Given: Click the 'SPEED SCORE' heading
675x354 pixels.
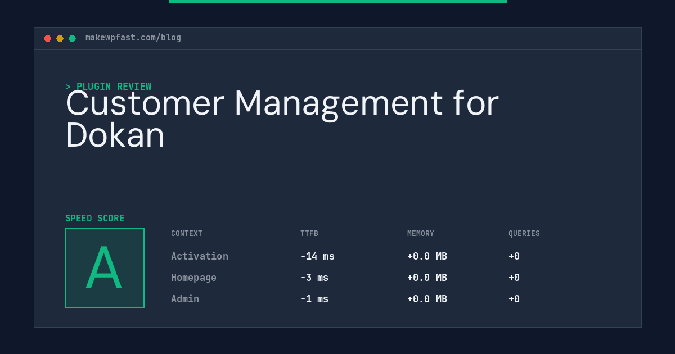Looking at the screenshot, I should 95,219.
